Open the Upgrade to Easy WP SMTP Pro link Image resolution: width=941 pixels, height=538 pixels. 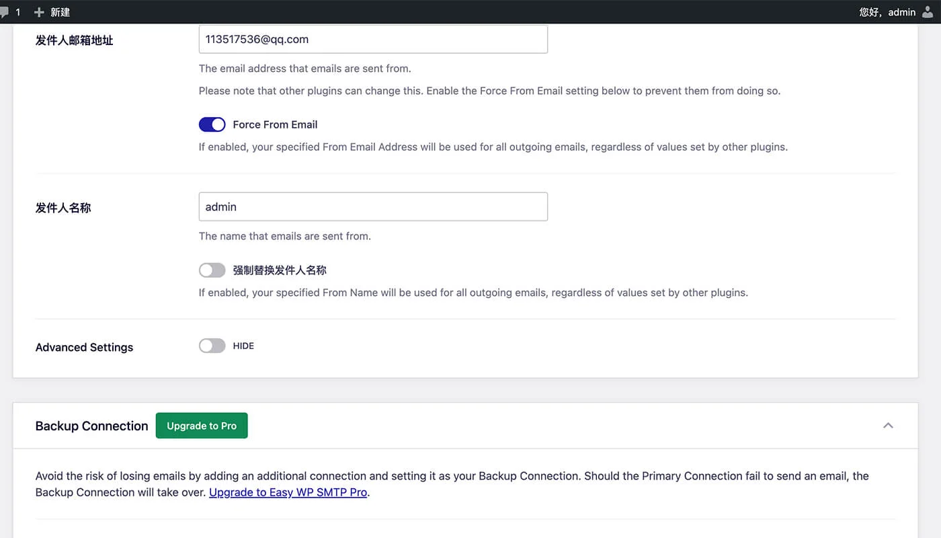[x=288, y=492]
